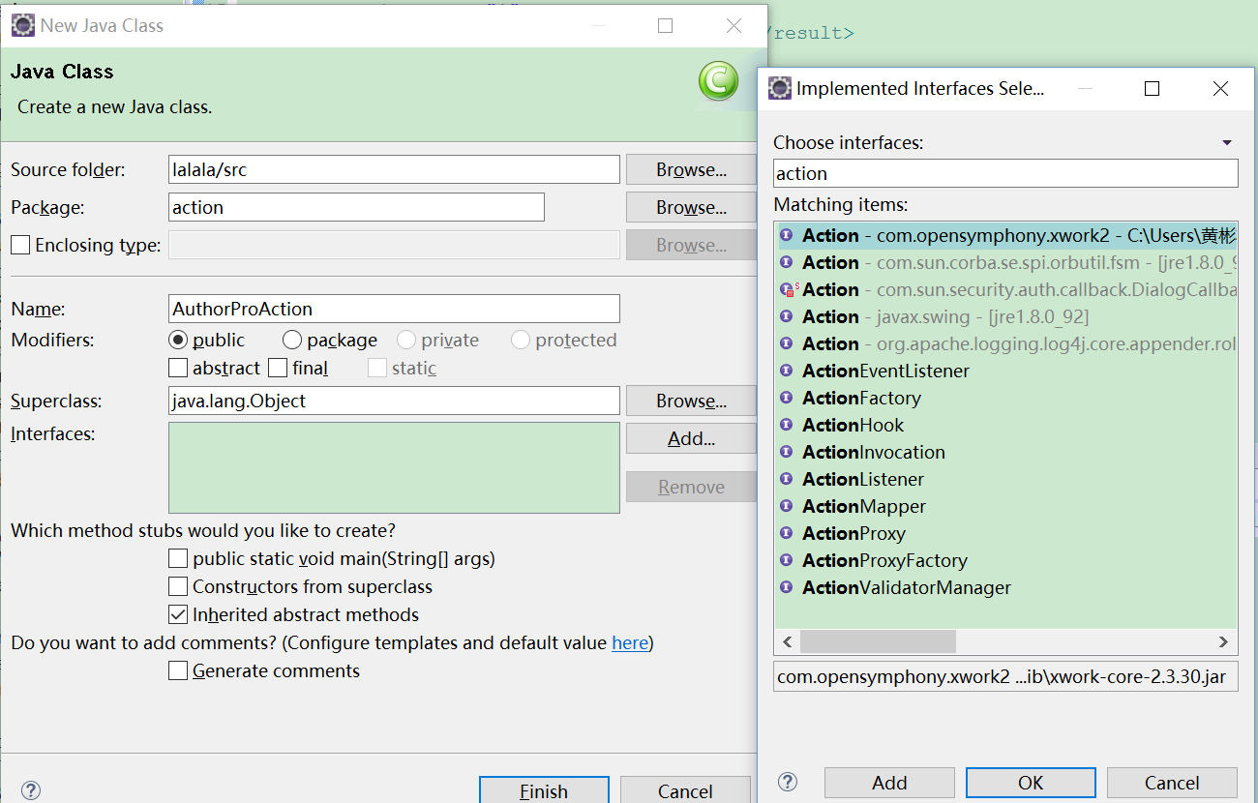Uncheck Inherited abstract methods option
1258x803 pixels.
(x=178, y=614)
